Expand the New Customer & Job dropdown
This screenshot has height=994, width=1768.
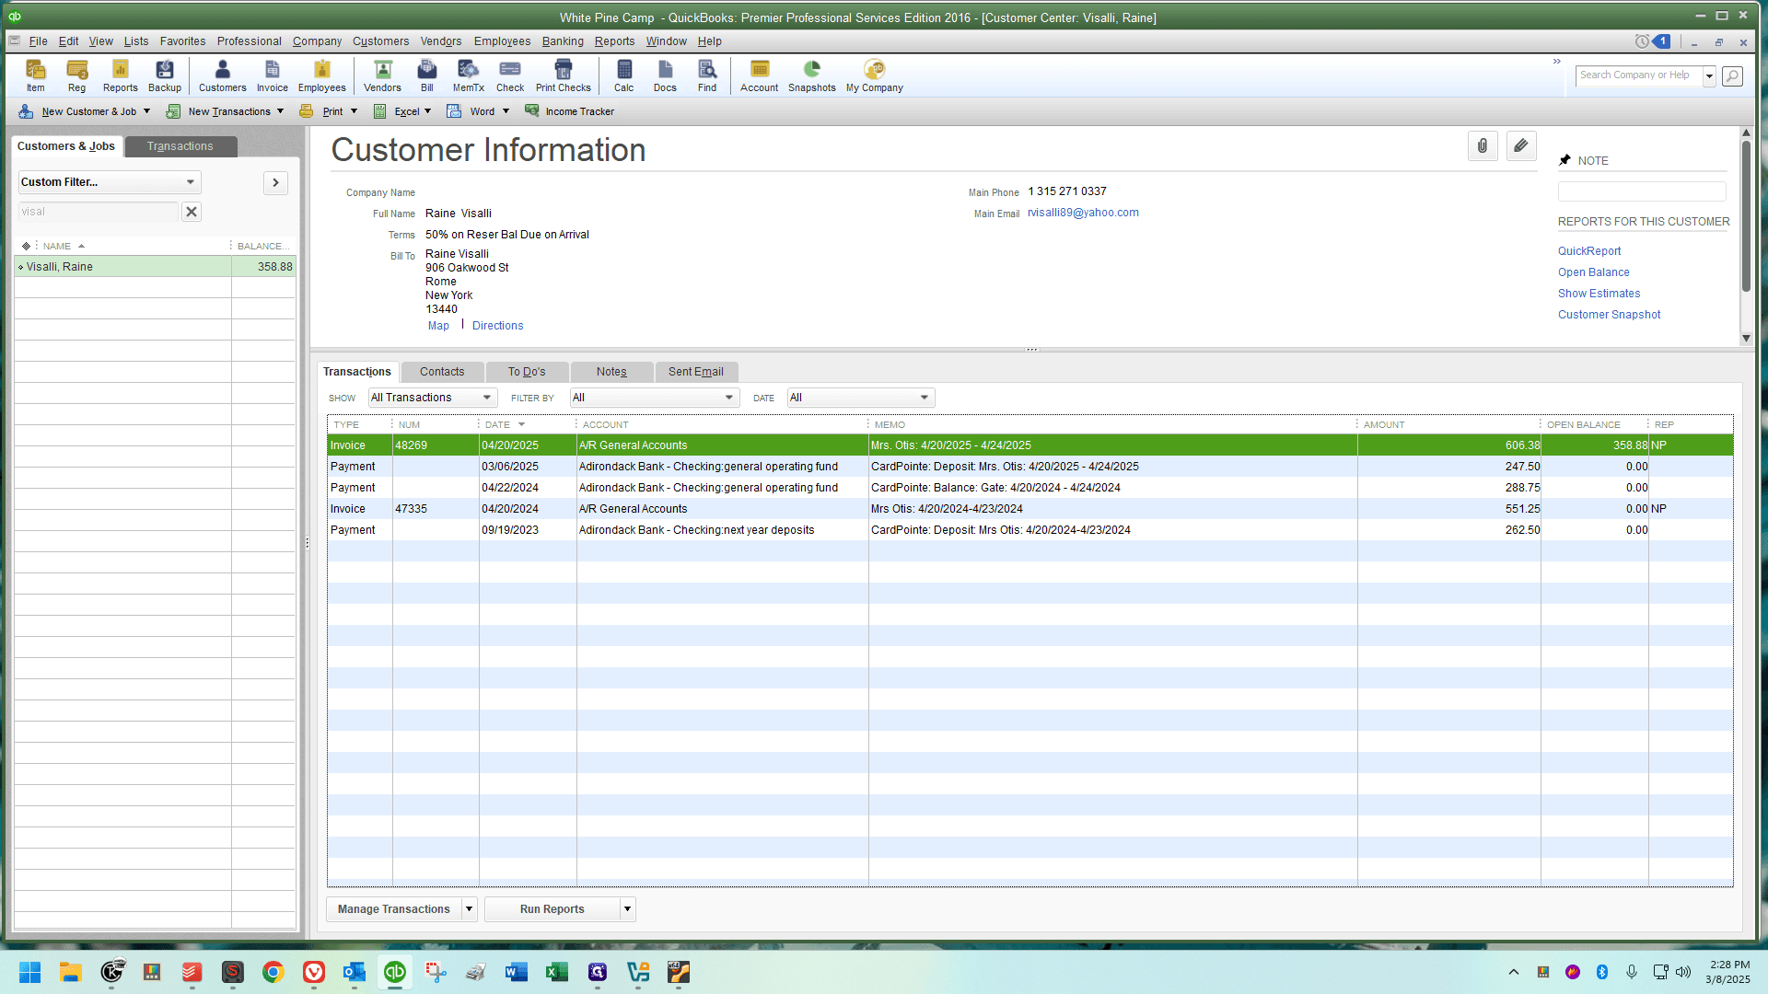[146, 111]
